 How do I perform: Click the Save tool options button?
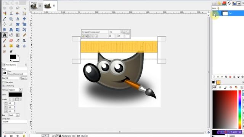point(5,136)
